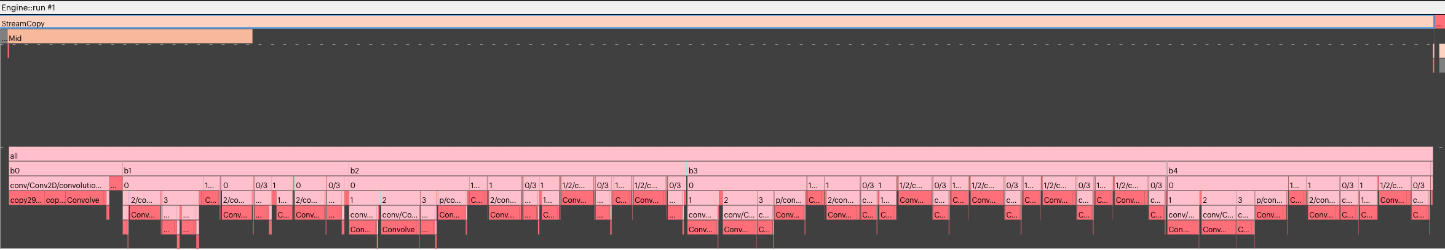Screen dimensions: 1445x250
Task: Select the Engine::run #1 header bar
Action: pyautogui.click(x=723, y=7)
